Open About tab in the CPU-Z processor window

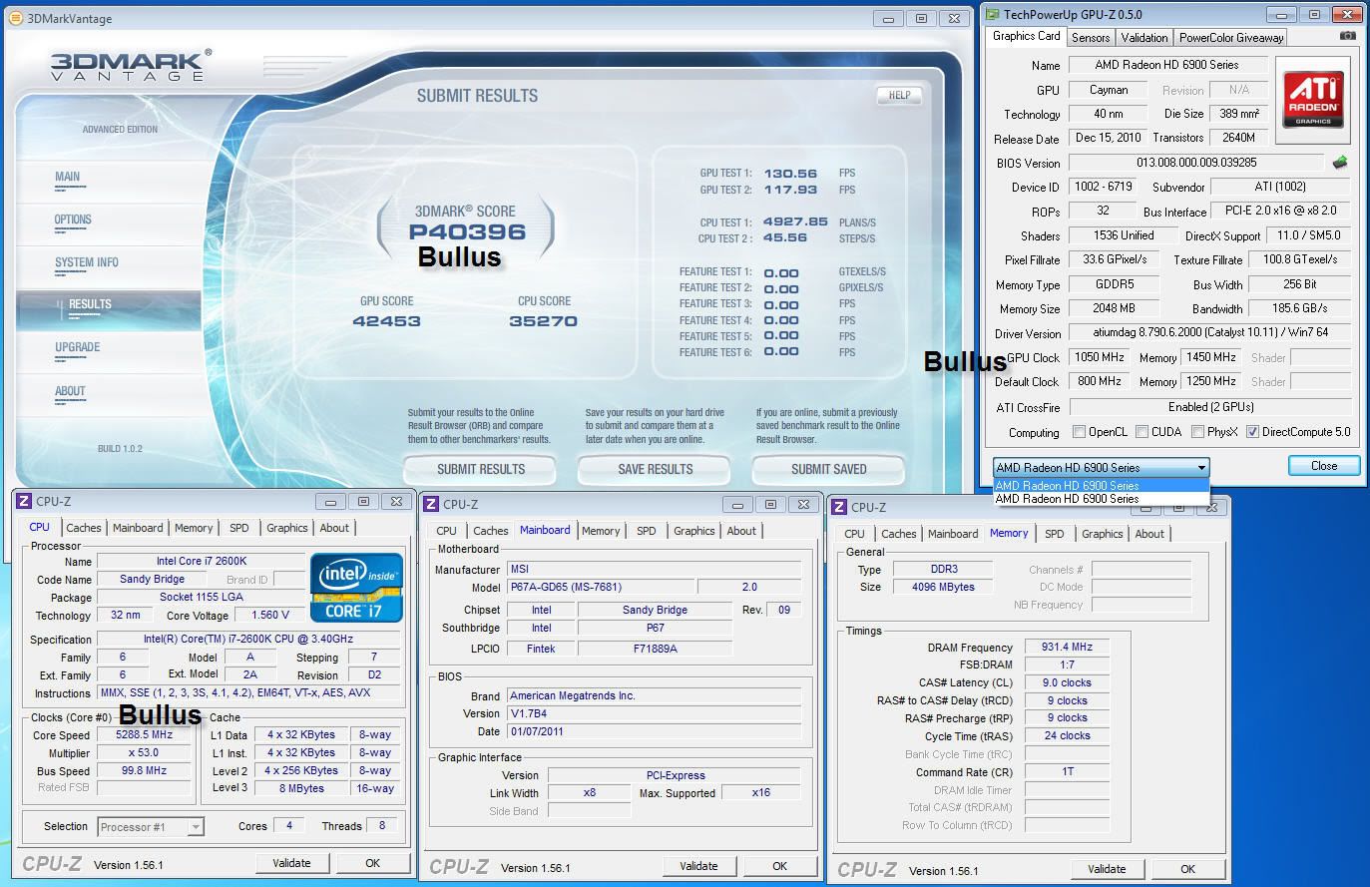(334, 528)
